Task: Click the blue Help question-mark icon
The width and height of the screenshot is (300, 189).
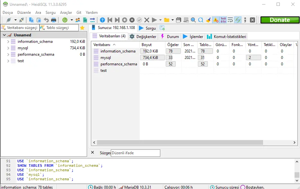Action: 102,20
